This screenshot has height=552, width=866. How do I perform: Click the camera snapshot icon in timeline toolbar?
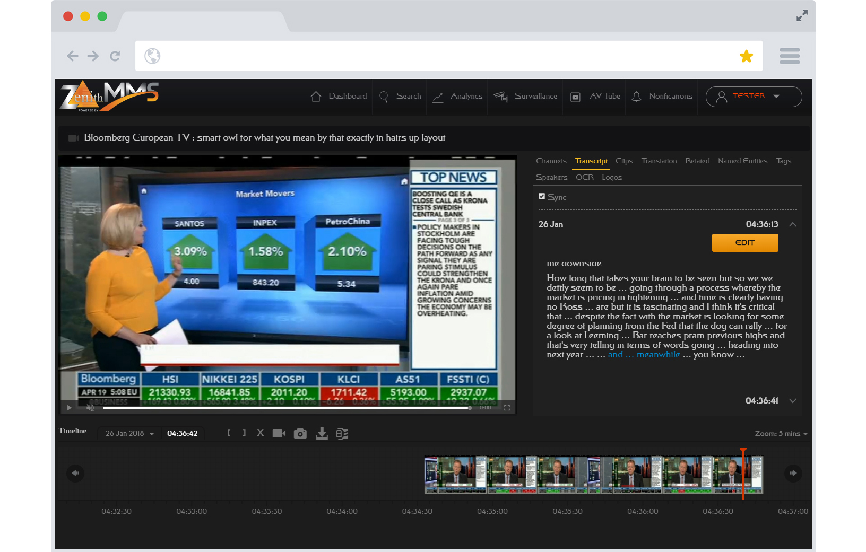click(x=300, y=433)
